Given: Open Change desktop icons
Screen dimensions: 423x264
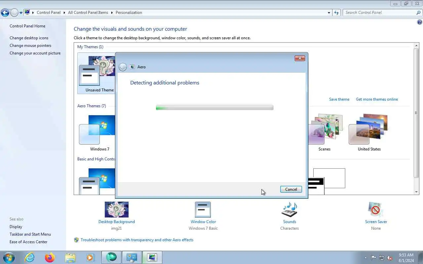Looking at the screenshot, I should click(x=29, y=38).
